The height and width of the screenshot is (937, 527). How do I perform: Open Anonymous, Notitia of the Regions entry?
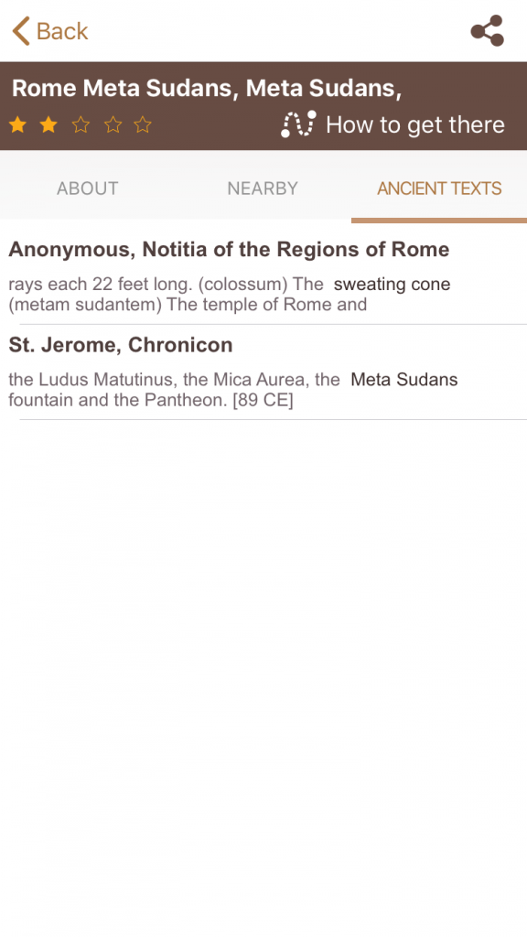tap(263, 275)
